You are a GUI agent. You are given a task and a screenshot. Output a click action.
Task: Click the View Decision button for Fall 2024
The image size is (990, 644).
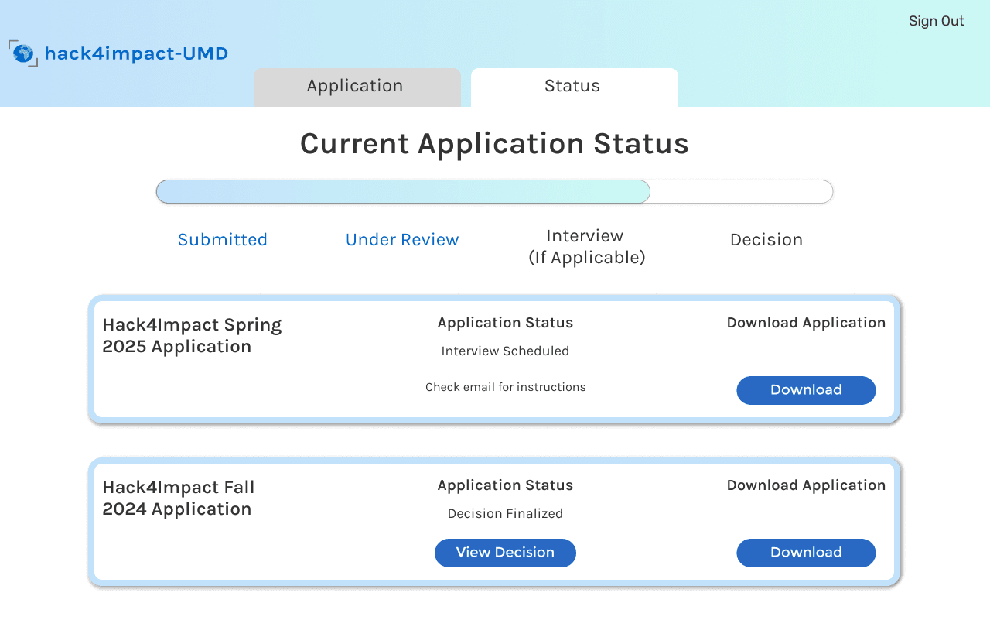coord(505,553)
